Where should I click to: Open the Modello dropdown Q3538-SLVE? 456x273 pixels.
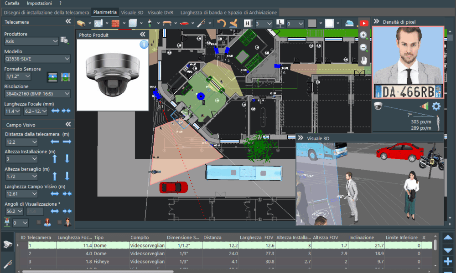click(37, 59)
